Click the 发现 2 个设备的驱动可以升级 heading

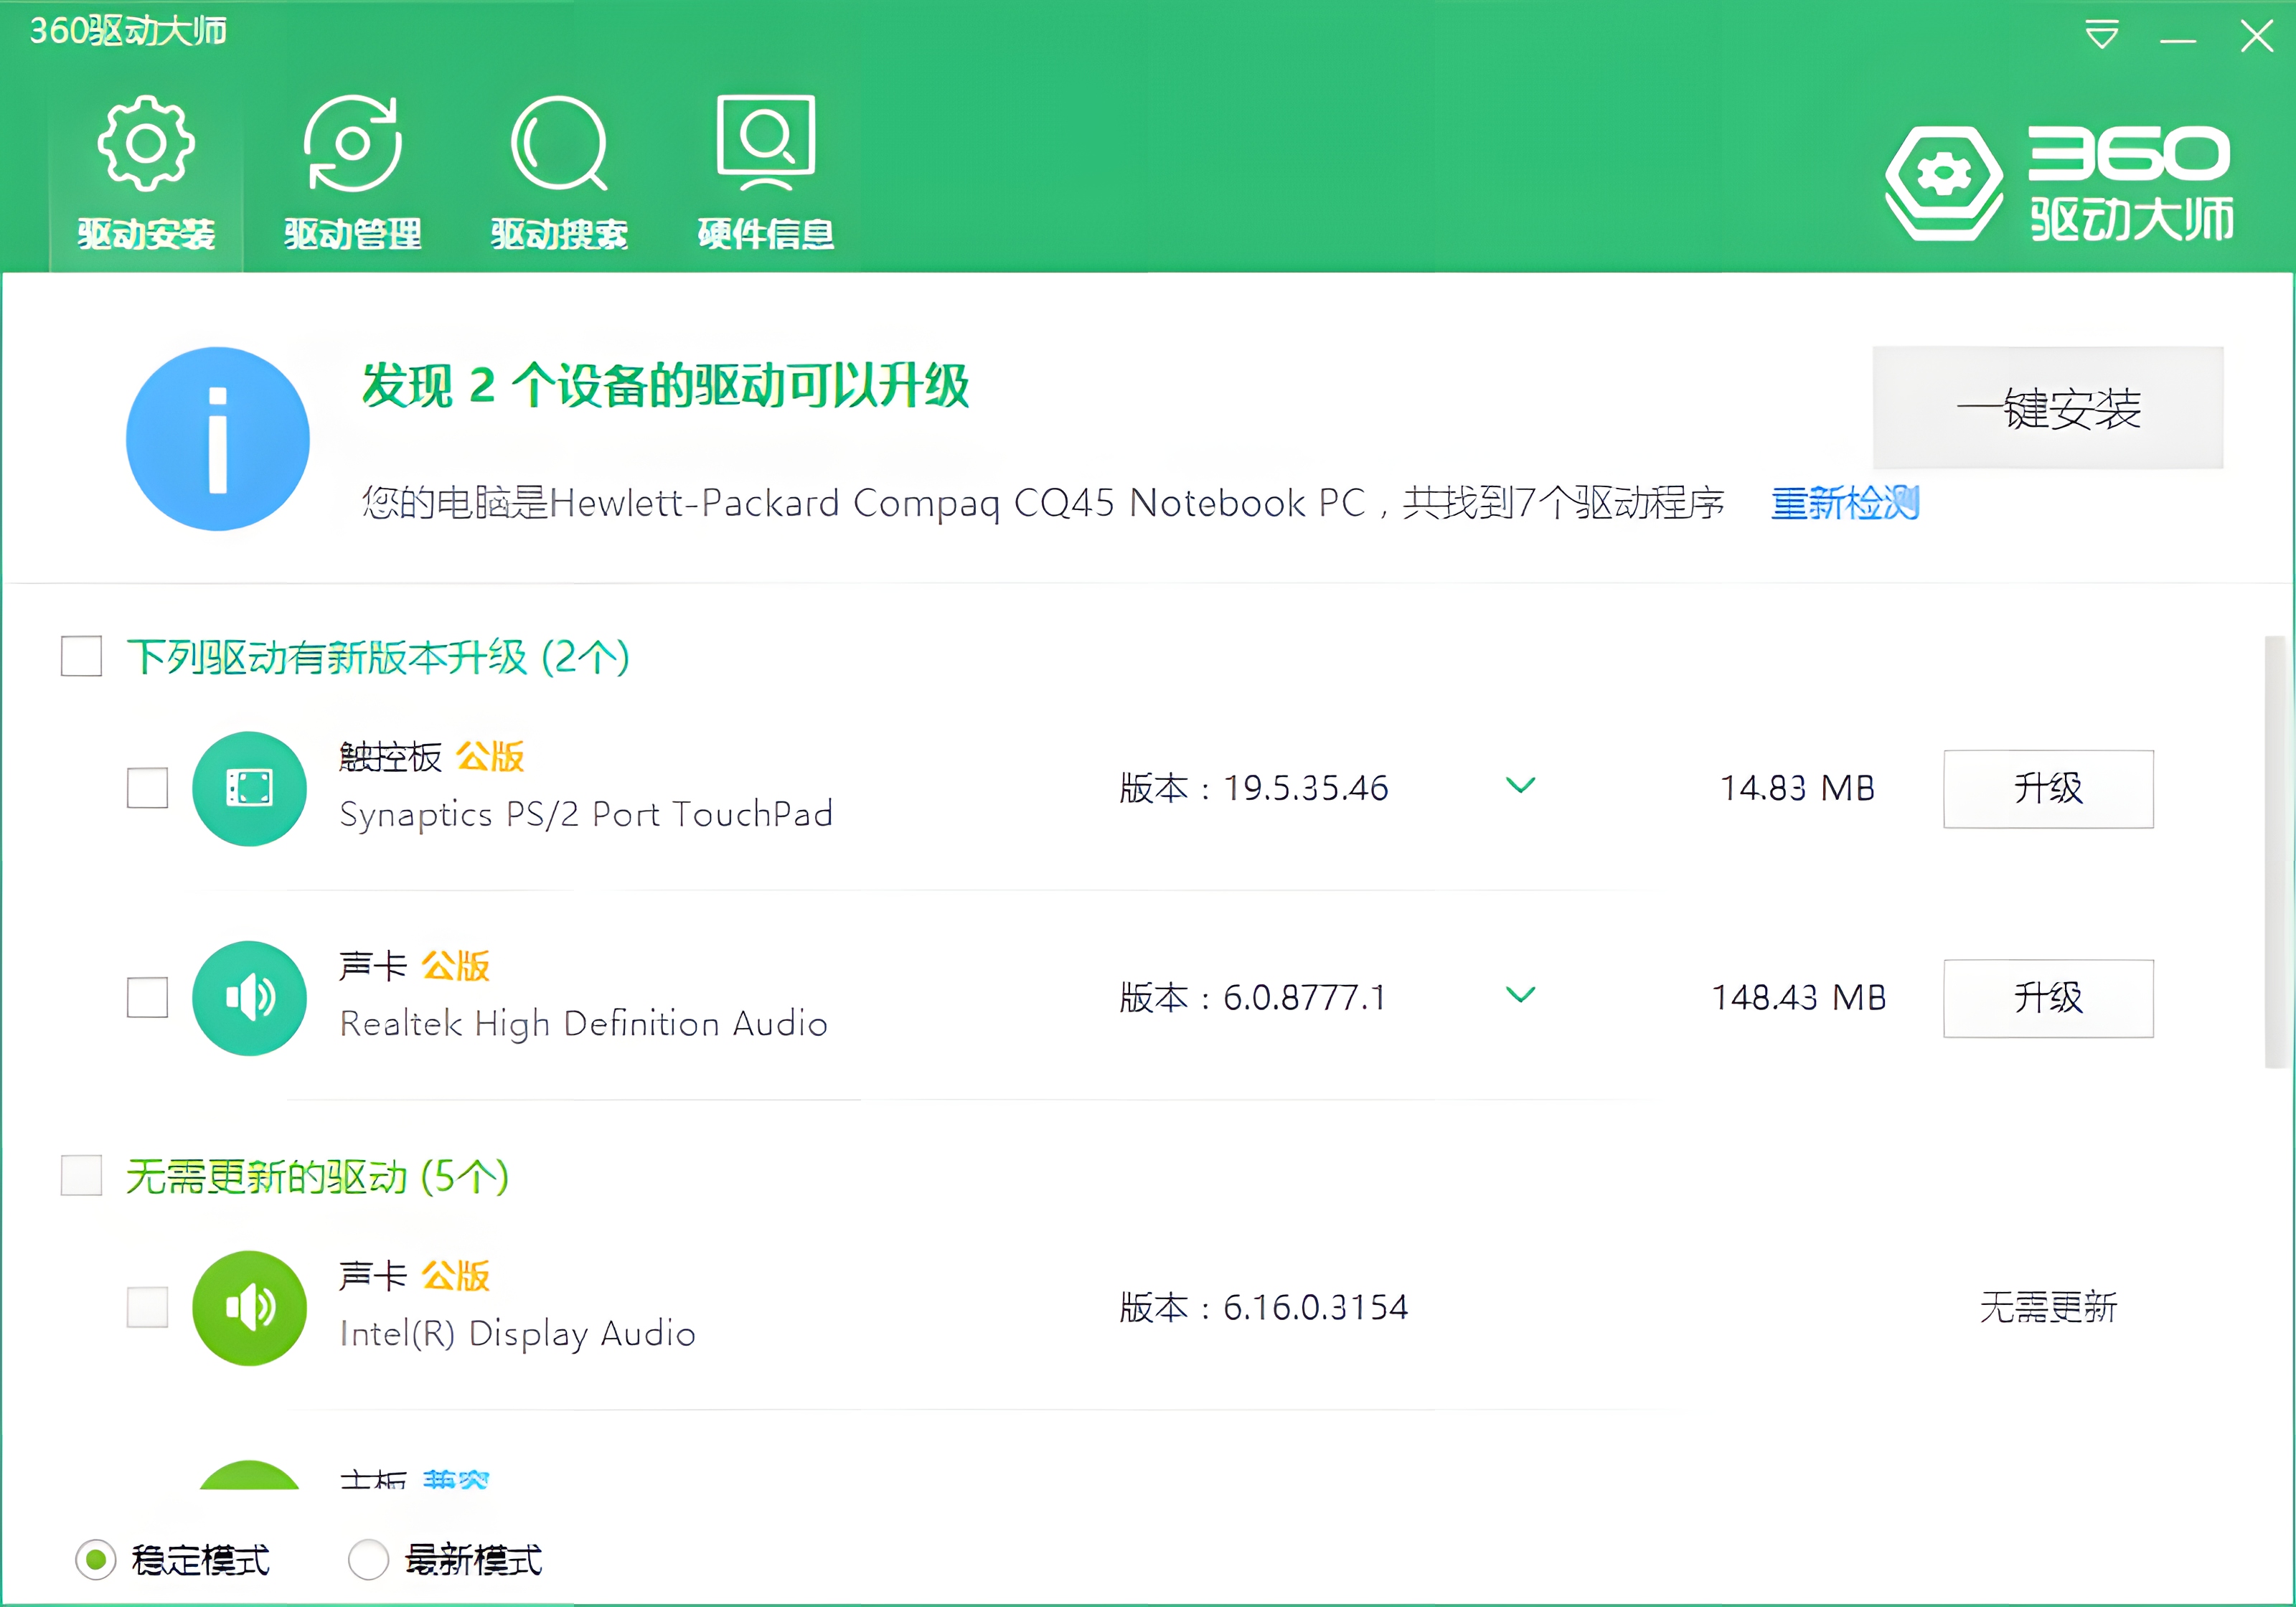[x=665, y=386]
